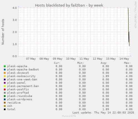This screenshot has width=138, height=119.
Task: Select the plesk-apache-badbot legend label
Action: (x=23, y=70)
